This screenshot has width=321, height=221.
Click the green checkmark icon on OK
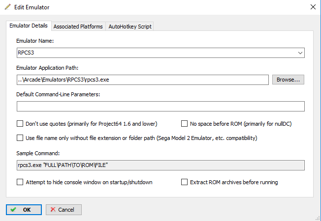tap(13, 210)
